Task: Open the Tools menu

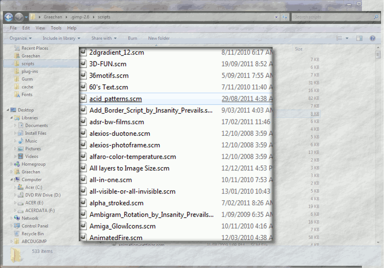Action: click(56, 28)
